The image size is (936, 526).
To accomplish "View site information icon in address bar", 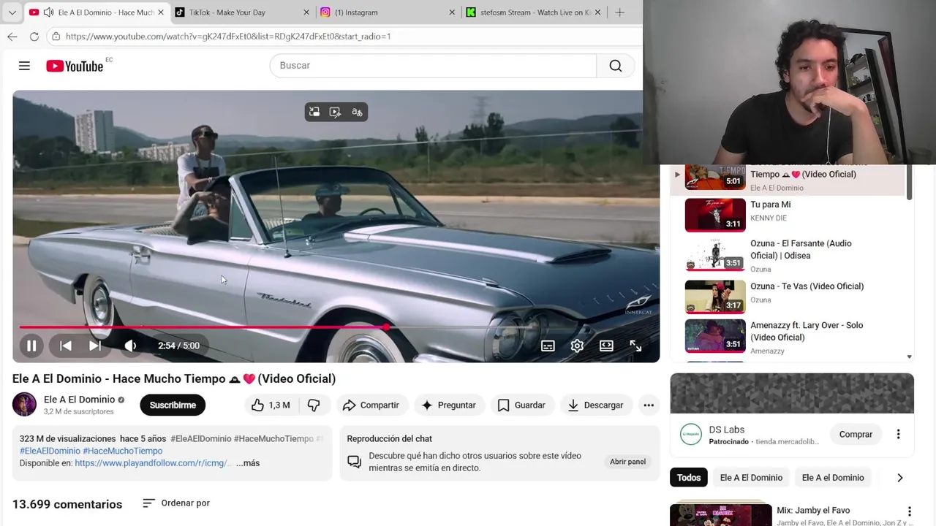I will tap(56, 36).
